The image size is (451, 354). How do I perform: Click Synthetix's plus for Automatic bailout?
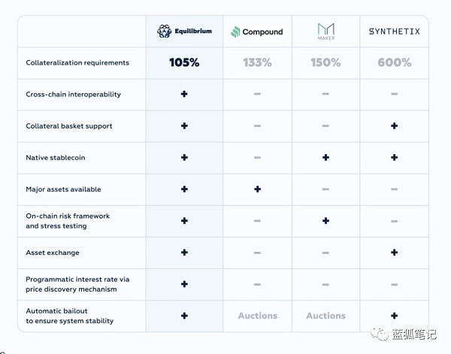point(394,316)
